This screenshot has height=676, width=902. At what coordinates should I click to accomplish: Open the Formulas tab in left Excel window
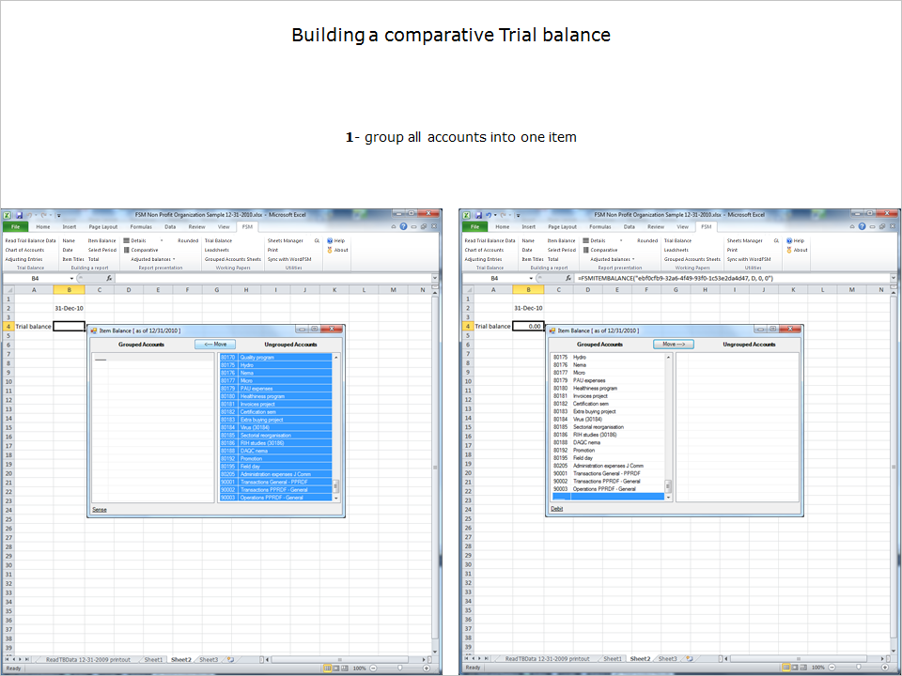click(141, 226)
